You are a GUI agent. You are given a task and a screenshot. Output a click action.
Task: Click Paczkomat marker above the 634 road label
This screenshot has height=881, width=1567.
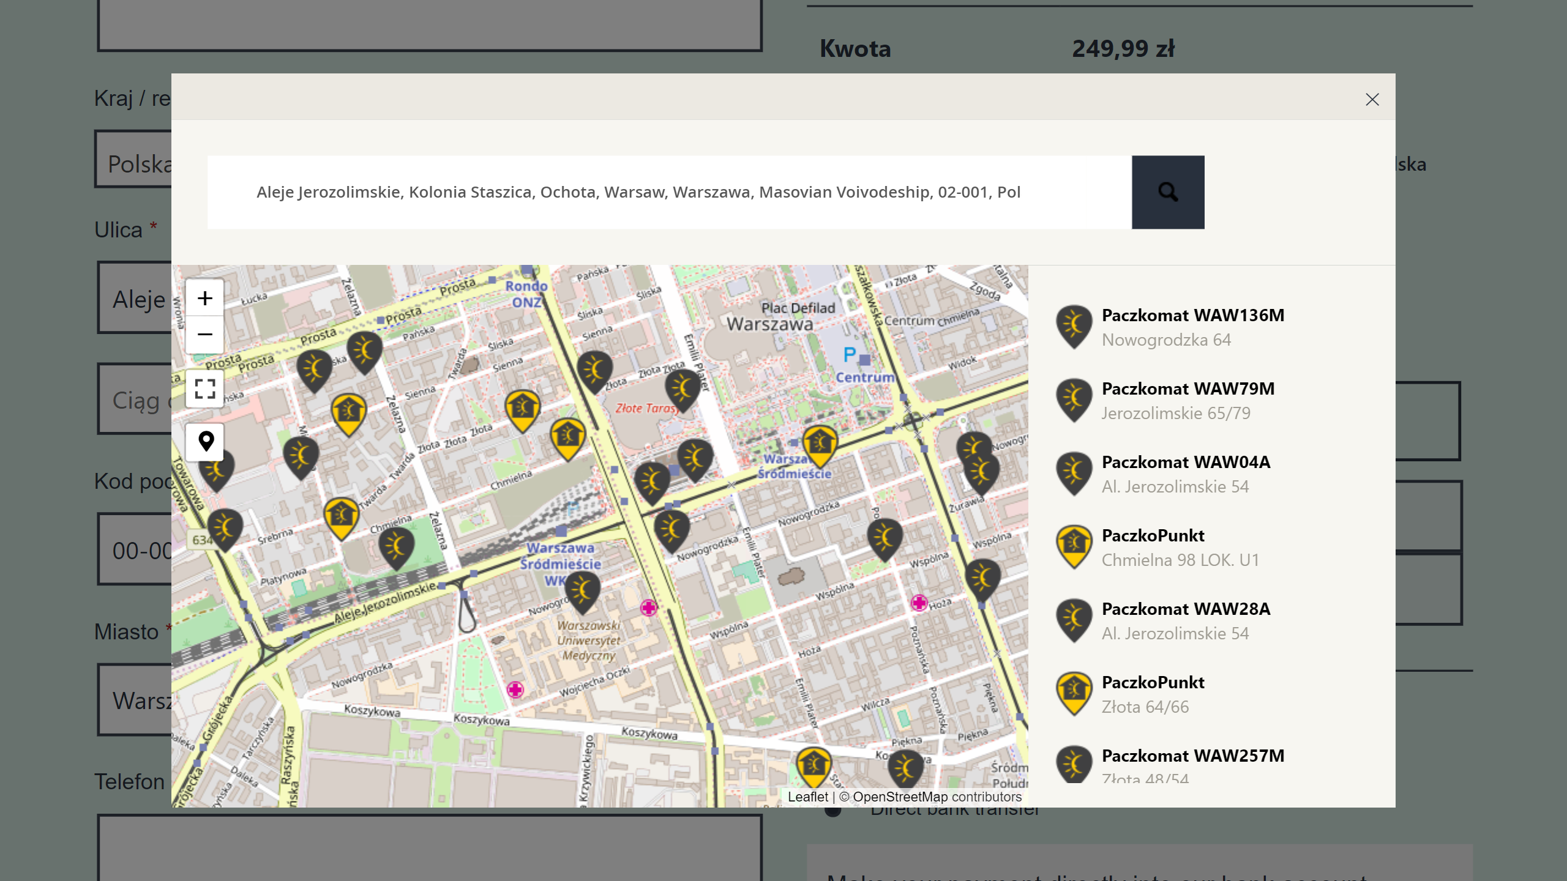(x=225, y=530)
